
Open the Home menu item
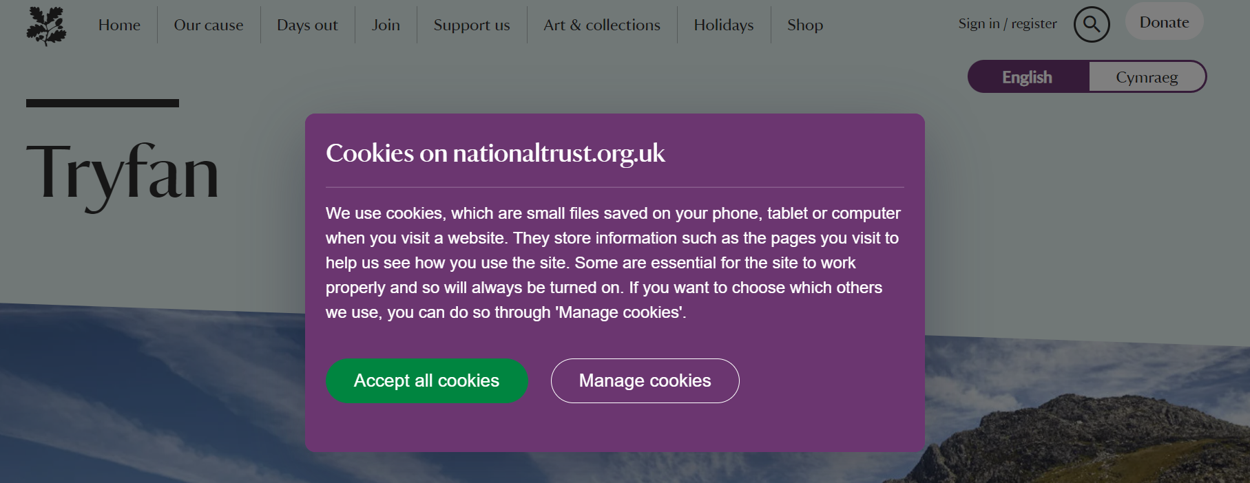point(119,25)
